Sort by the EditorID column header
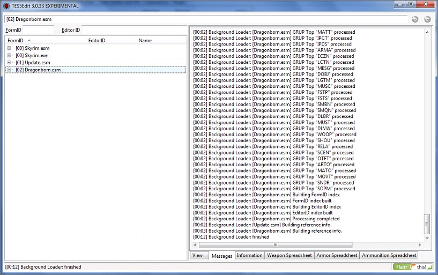 click(x=96, y=40)
